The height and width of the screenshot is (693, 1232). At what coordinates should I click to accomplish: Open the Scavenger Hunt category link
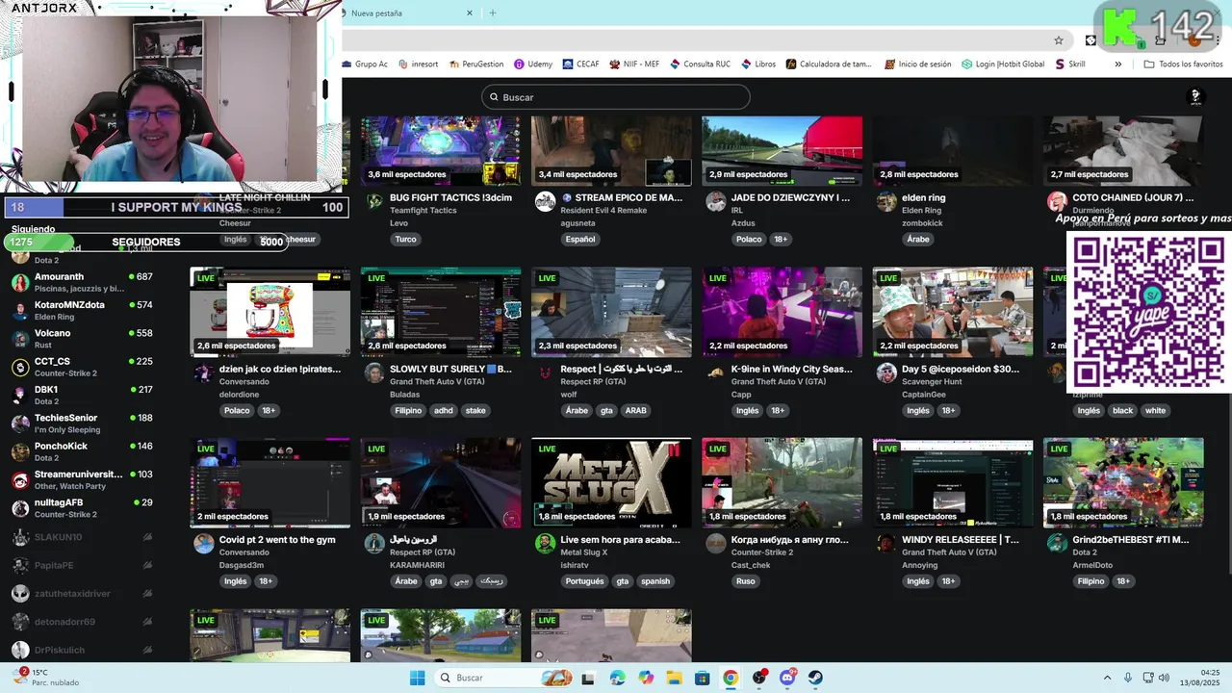pyautogui.click(x=931, y=381)
